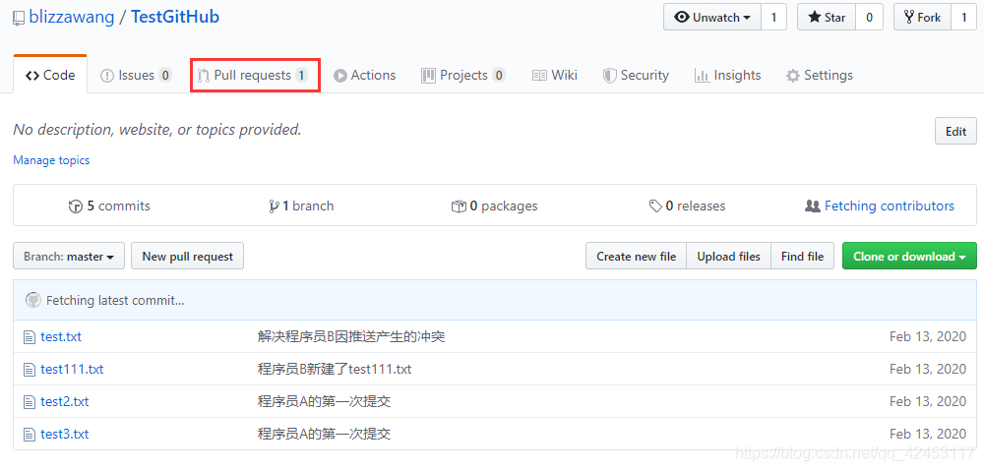Click the file icon next to test111.txt

(x=29, y=370)
